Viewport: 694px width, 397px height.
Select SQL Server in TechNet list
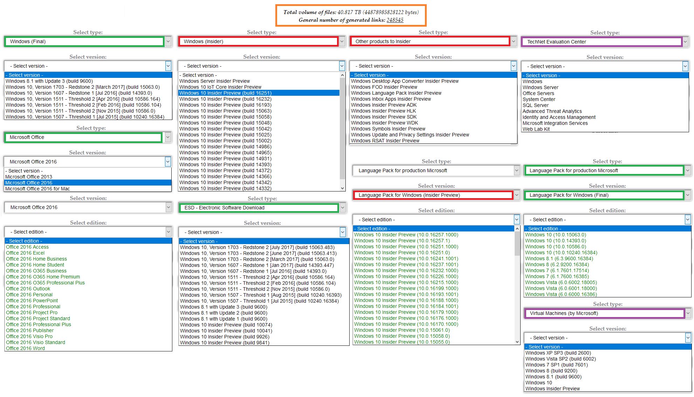point(605,105)
